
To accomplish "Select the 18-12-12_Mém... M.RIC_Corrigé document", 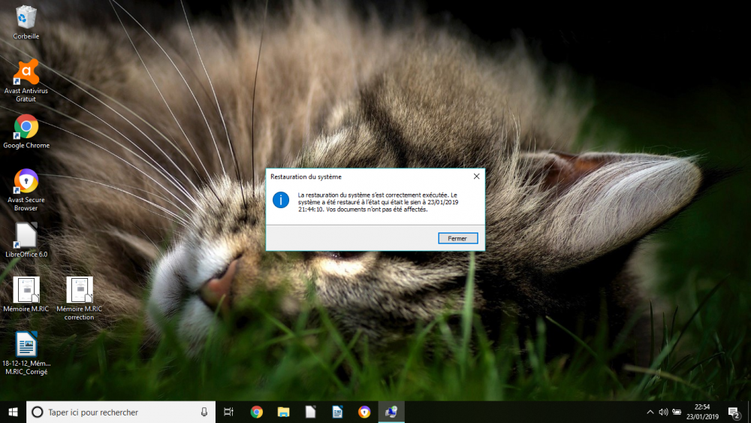I will 26,353.
